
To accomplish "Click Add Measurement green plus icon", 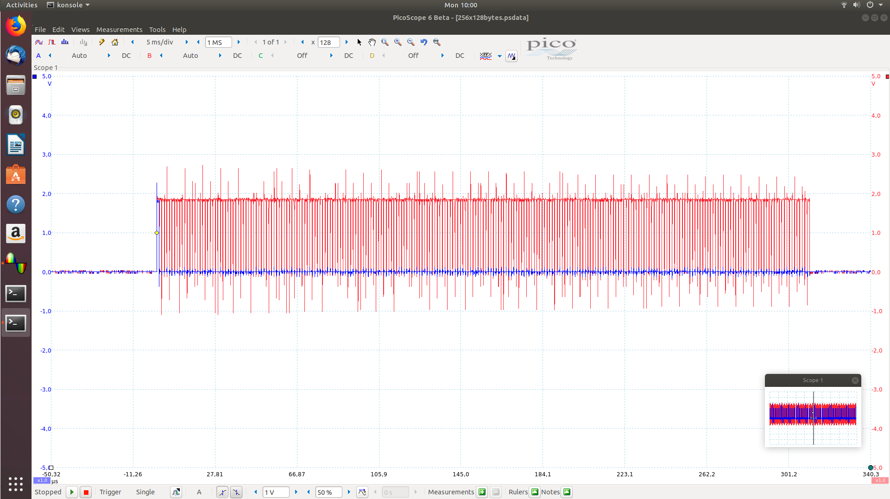I will tap(482, 492).
